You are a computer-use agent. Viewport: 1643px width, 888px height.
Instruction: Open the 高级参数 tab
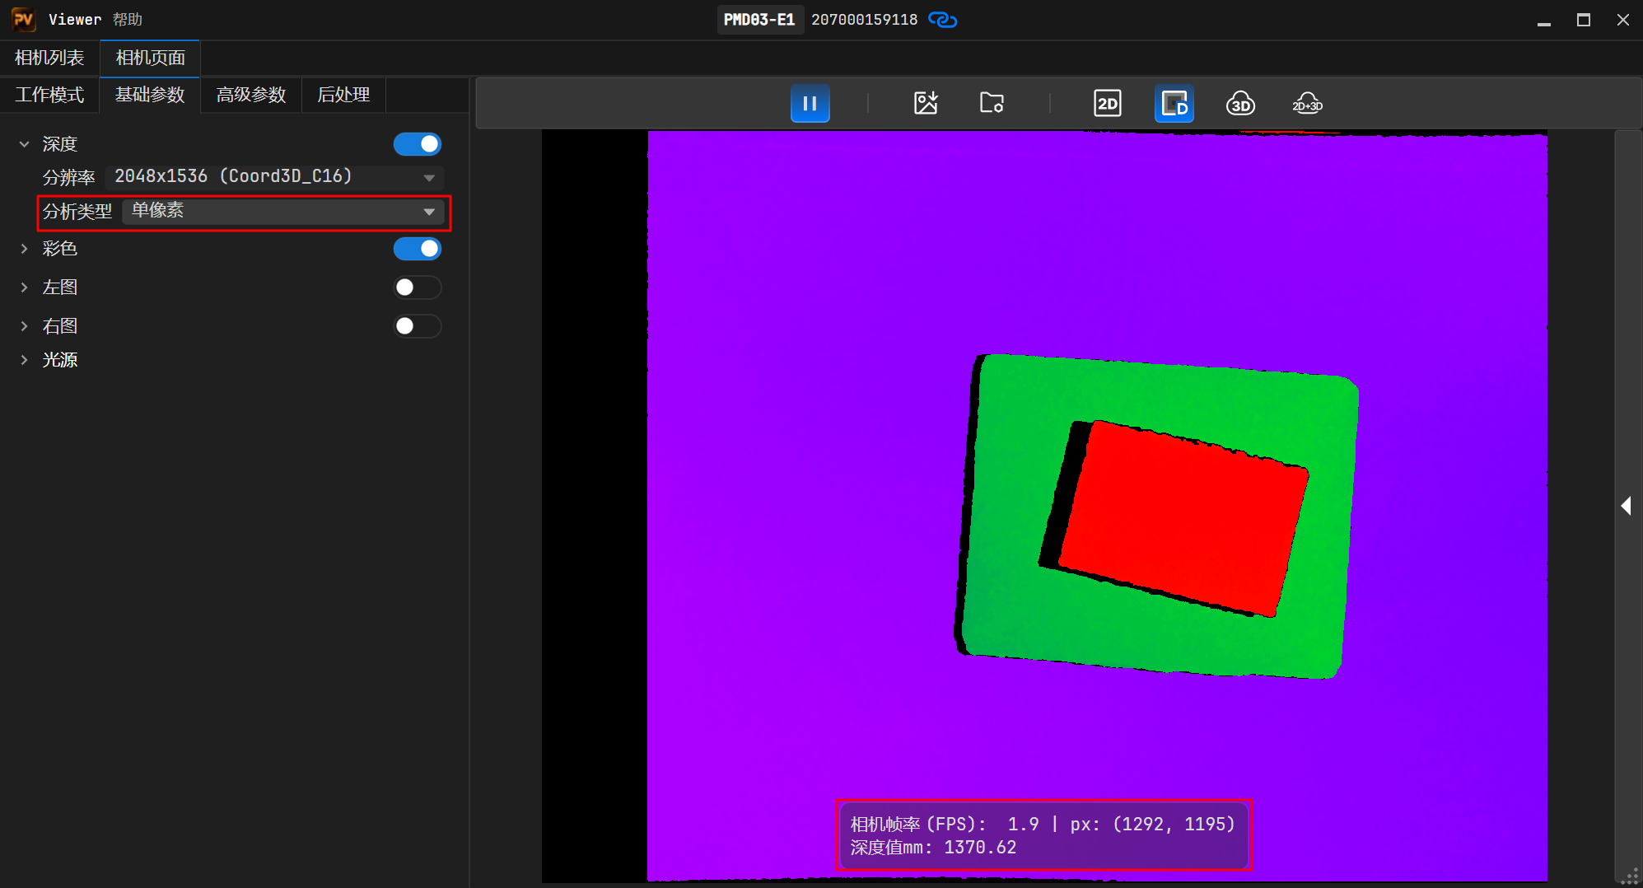tap(251, 95)
